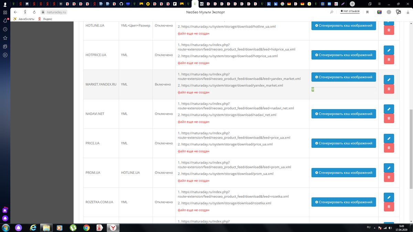Generate image cache for HOTPRICE.UA
The width and height of the screenshot is (413, 232).
click(x=343, y=55)
